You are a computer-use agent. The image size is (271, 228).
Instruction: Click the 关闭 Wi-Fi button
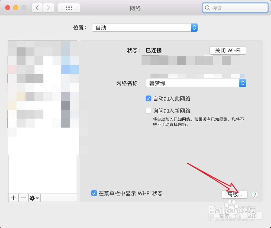tap(228, 50)
